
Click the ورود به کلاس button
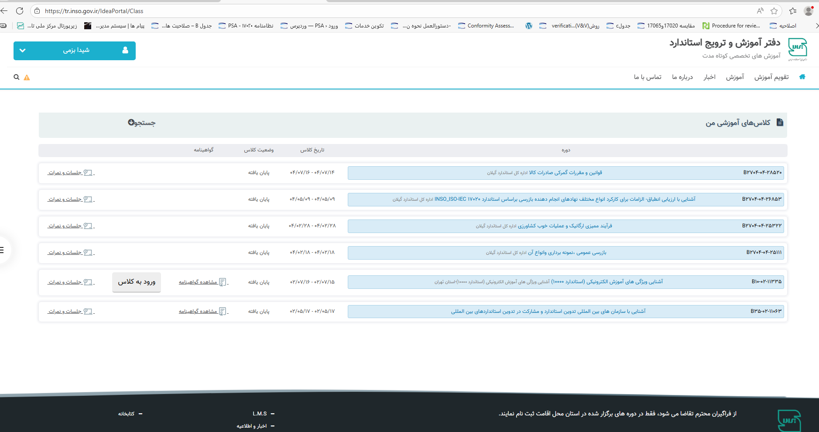point(137,282)
